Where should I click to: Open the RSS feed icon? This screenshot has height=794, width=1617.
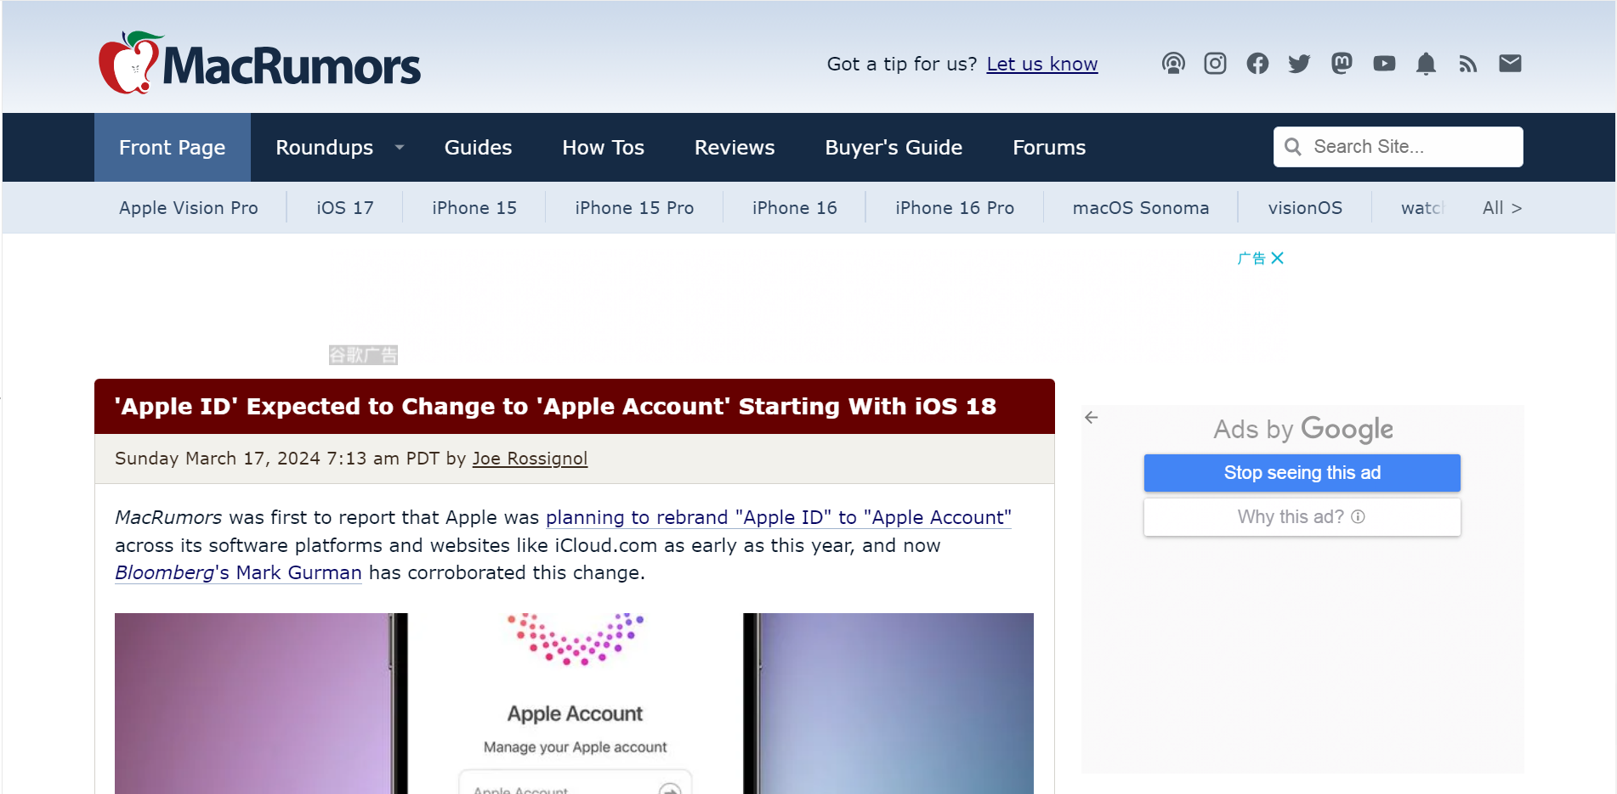coord(1468,64)
